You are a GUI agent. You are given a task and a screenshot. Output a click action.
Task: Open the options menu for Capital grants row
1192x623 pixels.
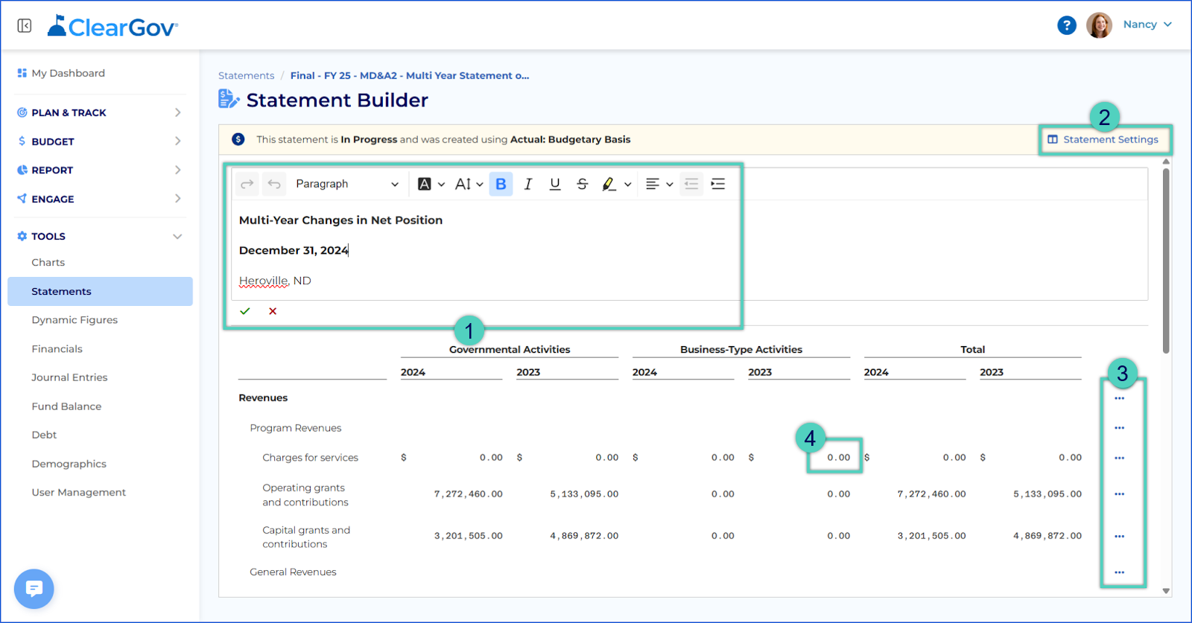click(x=1119, y=536)
